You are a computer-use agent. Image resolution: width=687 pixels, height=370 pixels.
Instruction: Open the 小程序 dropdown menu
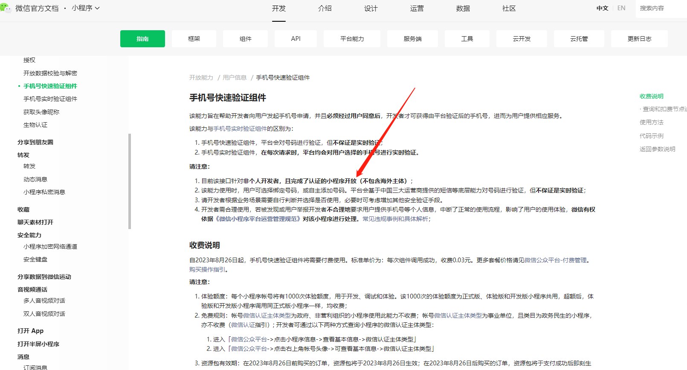coord(85,8)
